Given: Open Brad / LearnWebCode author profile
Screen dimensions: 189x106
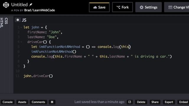Looking at the screenshot, I should (40, 10).
